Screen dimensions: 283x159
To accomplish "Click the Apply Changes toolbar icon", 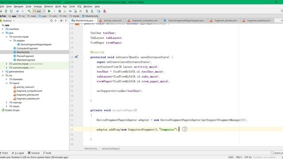I will (54, 11).
